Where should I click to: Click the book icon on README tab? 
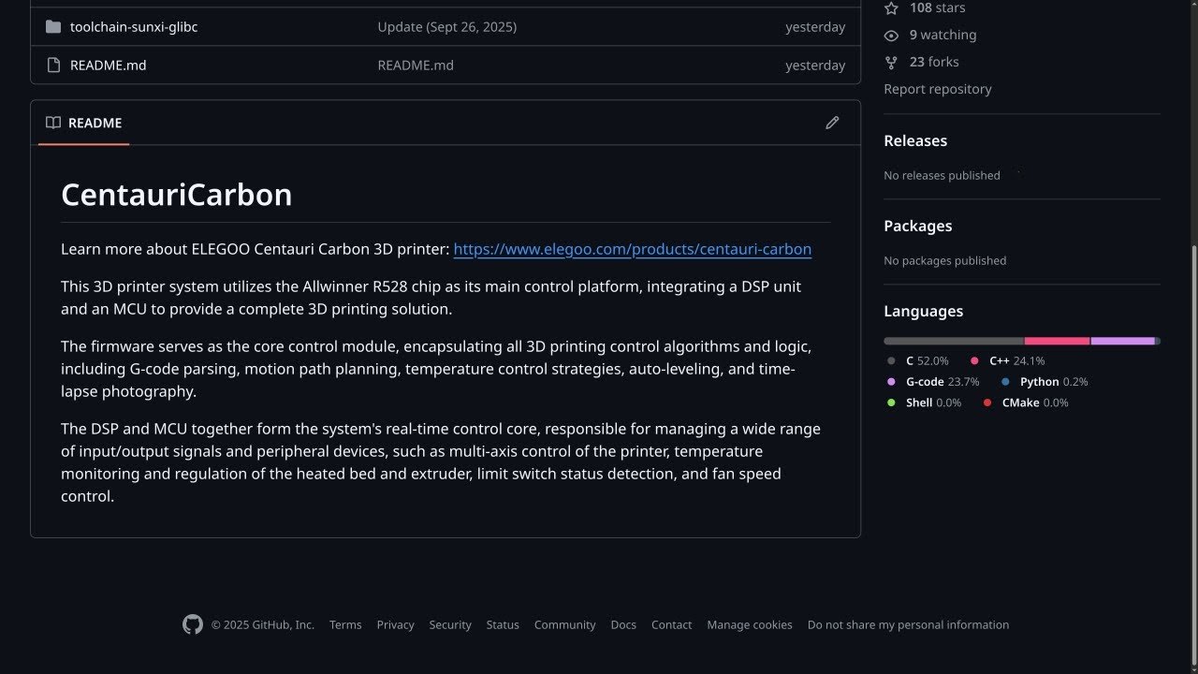[x=53, y=123]
